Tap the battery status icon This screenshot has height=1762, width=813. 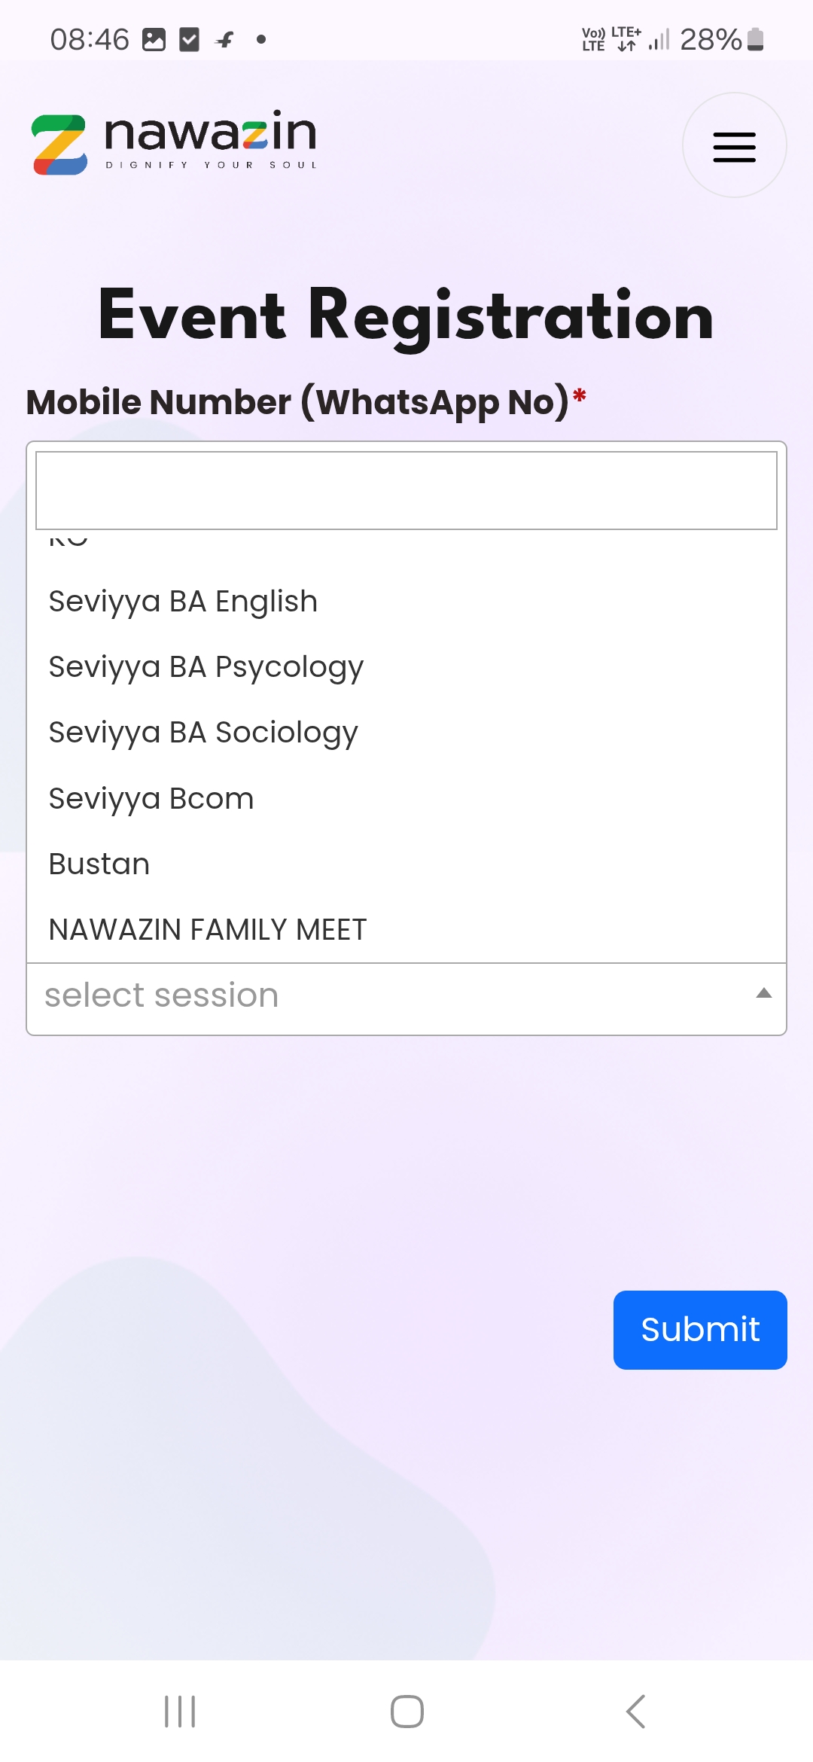click(756, 39)
